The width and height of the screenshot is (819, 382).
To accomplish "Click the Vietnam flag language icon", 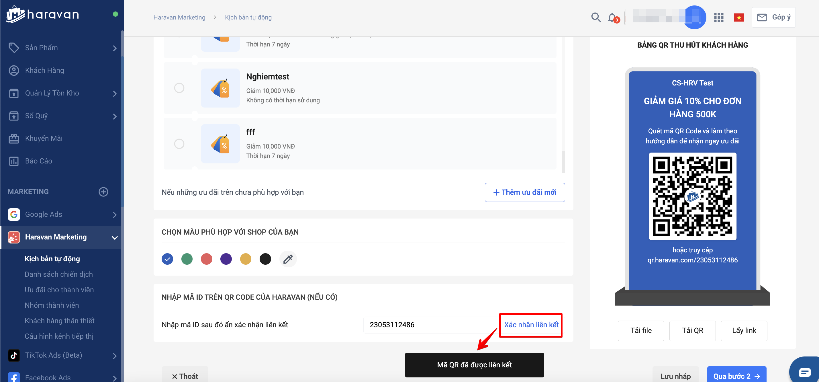I will (739, 17).
